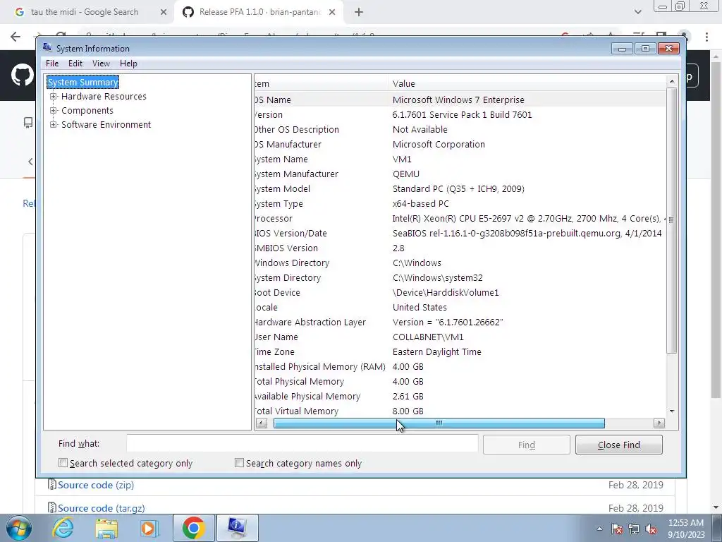Click the Source code (zip) file icon
Screen dimensions: 722x542
click(52, 484)
